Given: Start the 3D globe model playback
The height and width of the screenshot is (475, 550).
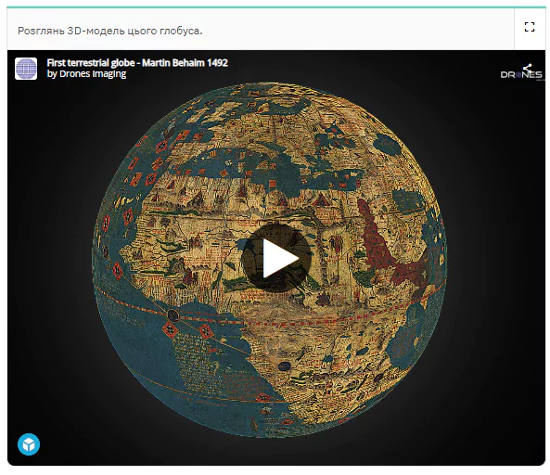Looking at the screenshot, I should [276, 258].
